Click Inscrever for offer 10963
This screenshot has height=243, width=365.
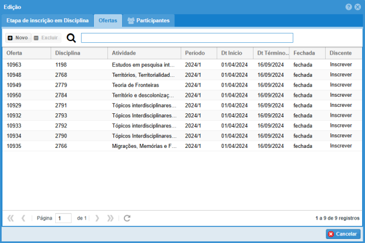point(340,65)
